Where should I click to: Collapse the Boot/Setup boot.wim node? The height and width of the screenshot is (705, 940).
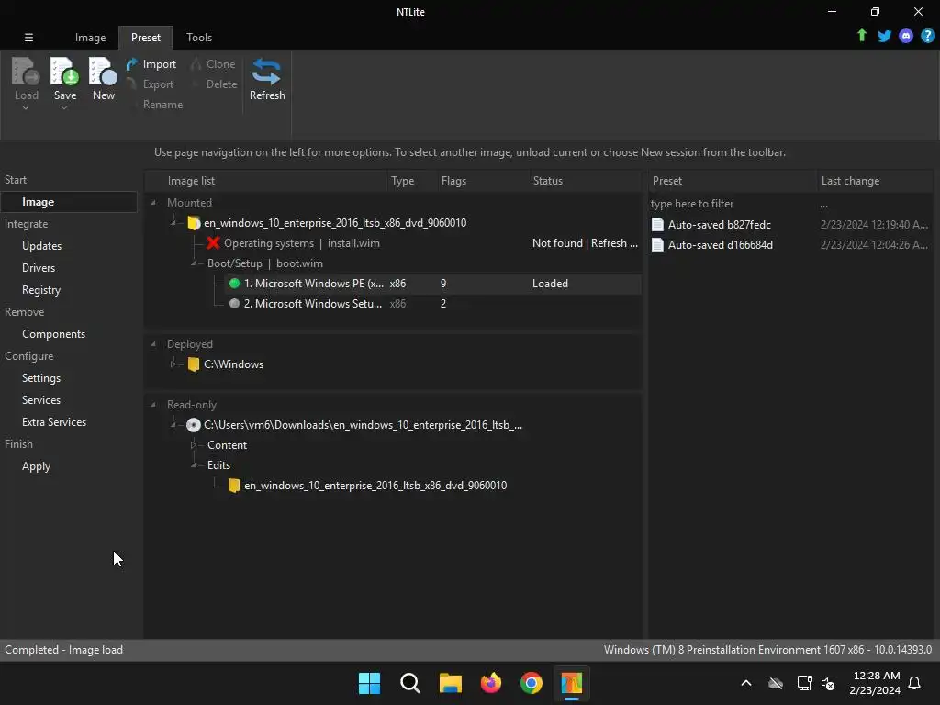click(193, 263)
